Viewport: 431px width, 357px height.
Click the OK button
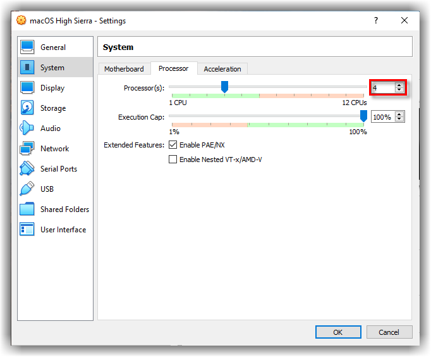point(338,332)
